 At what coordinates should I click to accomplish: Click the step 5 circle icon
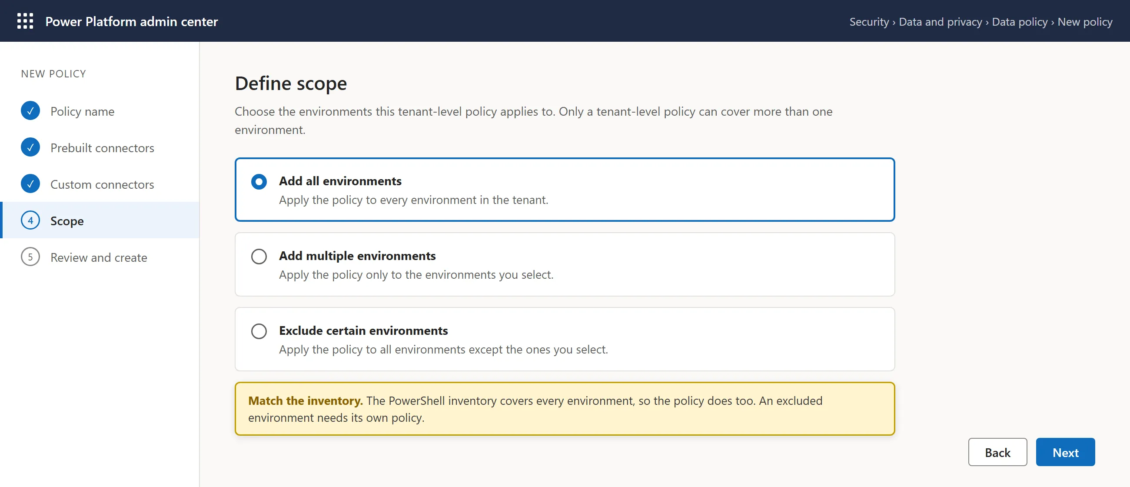click(30, 257)
